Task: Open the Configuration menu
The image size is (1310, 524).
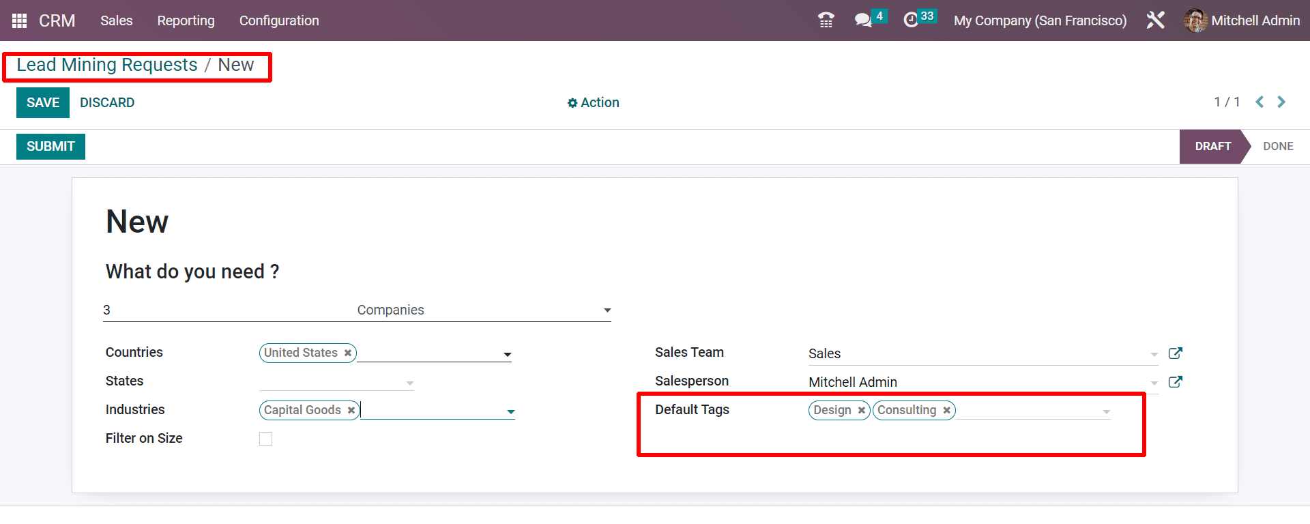Action: [279, 20]
